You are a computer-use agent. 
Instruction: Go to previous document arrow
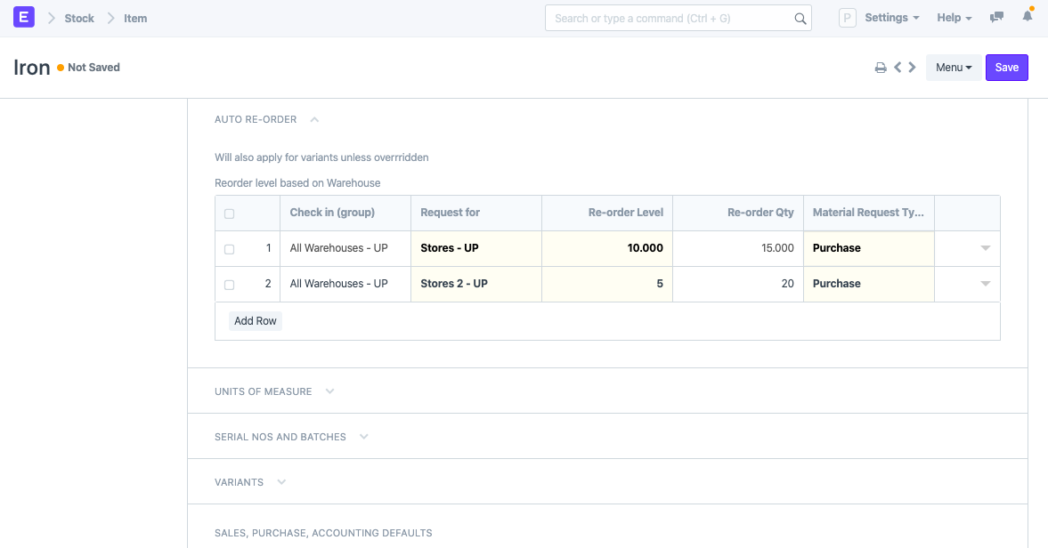pos(898,67)
